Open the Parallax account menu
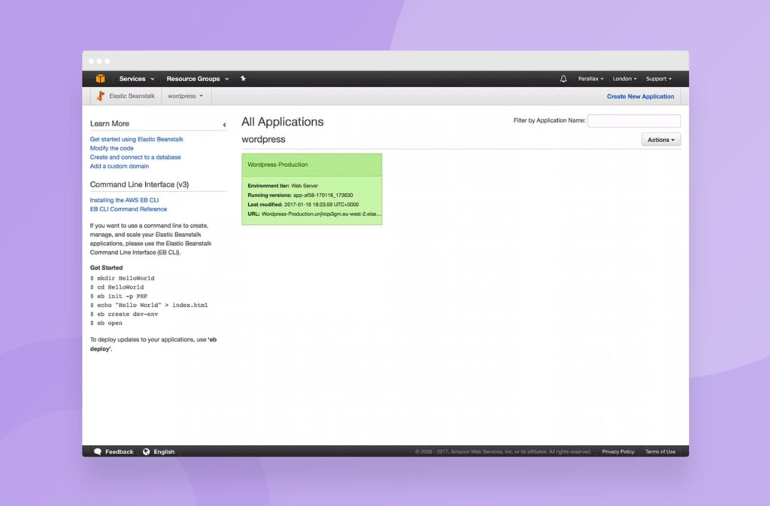This screenshot has width=770, height=506. tap(591, 78)
